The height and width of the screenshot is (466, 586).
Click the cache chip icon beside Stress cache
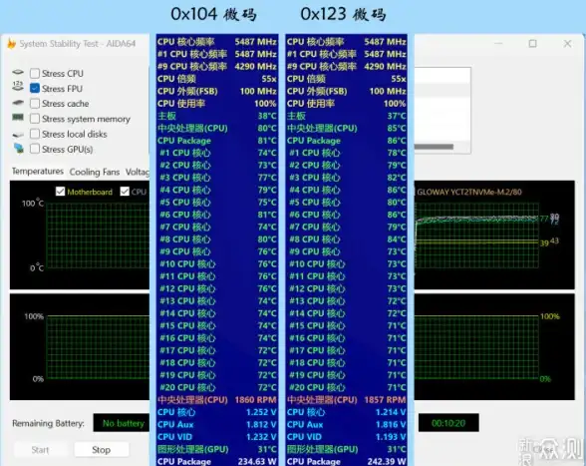coord(18,103)
